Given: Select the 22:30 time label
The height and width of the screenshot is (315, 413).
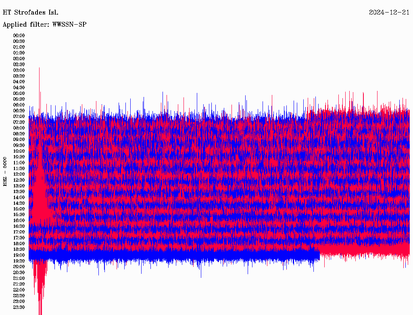Looking at the screenshot, I should click(x=19, y=296).
